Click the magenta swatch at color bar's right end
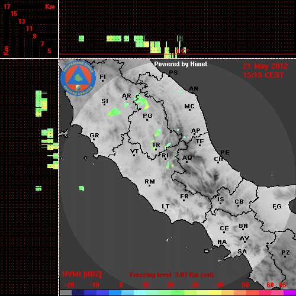296x296 pixels. point(289,292)
